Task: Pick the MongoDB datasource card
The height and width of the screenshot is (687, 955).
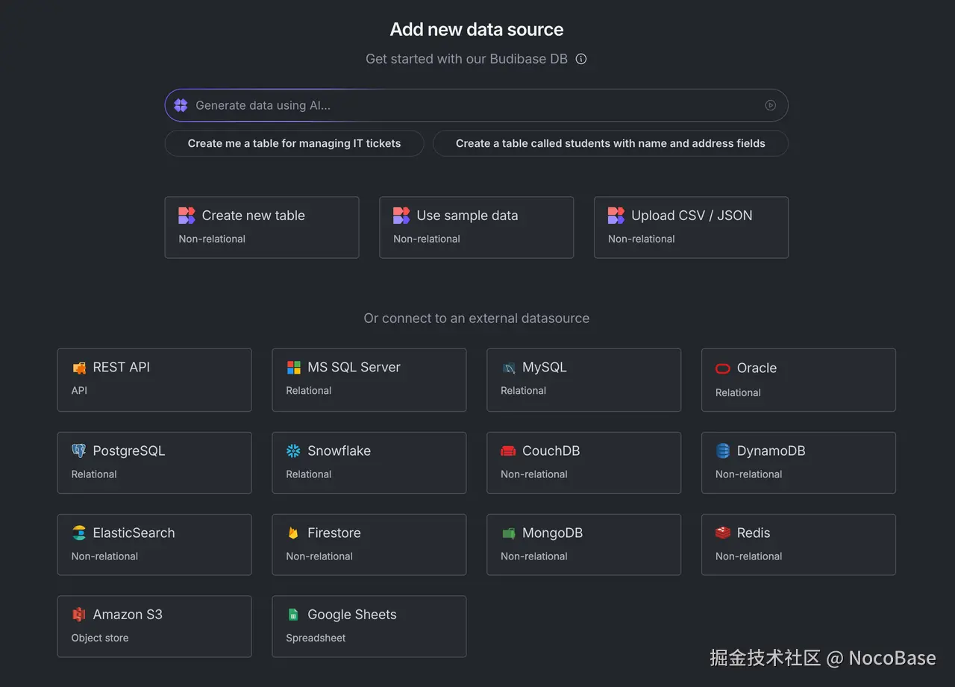Action: [x=583, y=544]
